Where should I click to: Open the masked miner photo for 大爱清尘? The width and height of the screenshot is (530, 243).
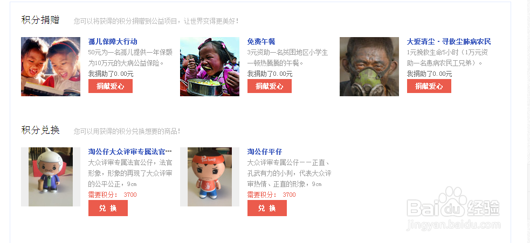click(x=369, y=67)
